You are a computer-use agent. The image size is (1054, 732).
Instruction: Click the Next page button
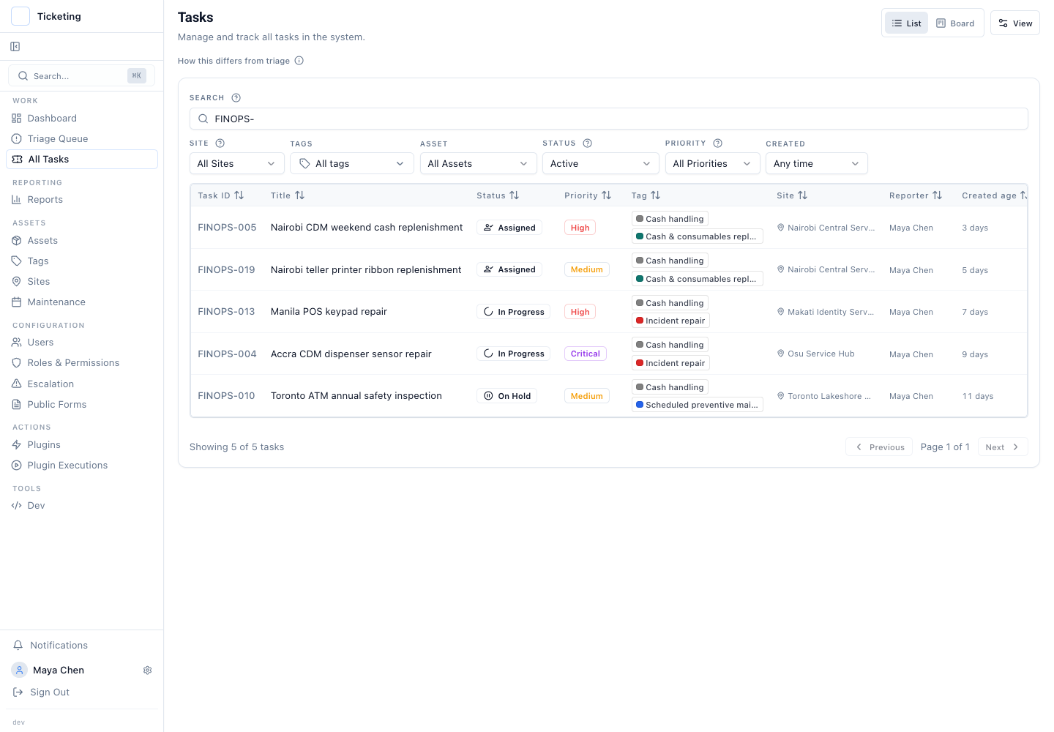pos(1002,447)
